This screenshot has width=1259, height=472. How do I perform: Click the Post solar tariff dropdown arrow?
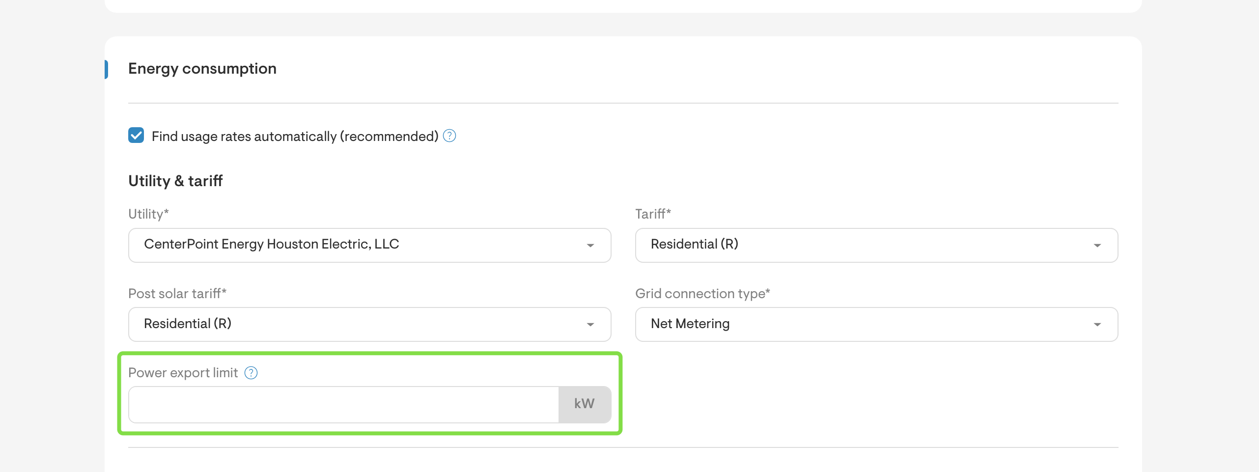click(x=590, y=325)
